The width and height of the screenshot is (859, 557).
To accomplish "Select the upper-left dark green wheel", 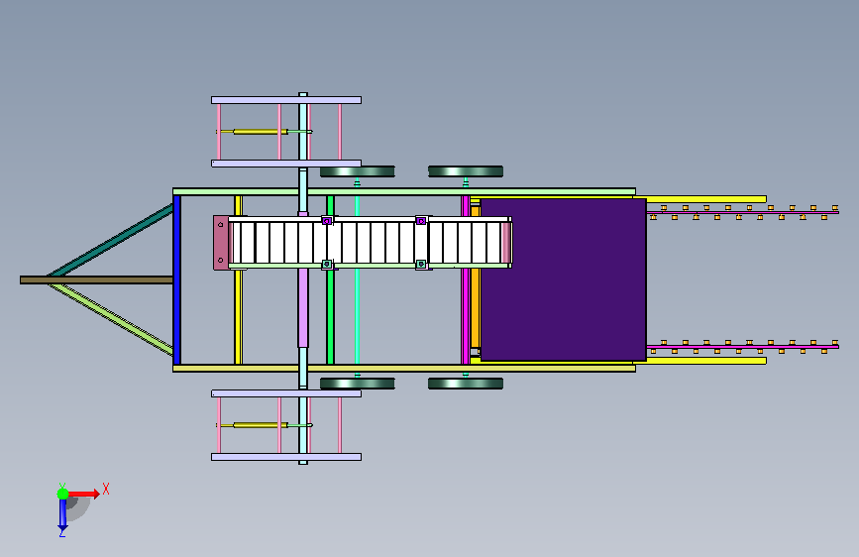I will coord(358,171).
